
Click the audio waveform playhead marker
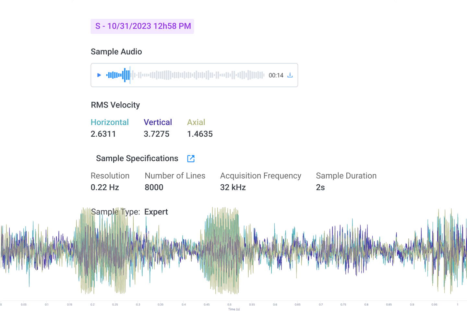pyautogui.click(x=130, y=75)
